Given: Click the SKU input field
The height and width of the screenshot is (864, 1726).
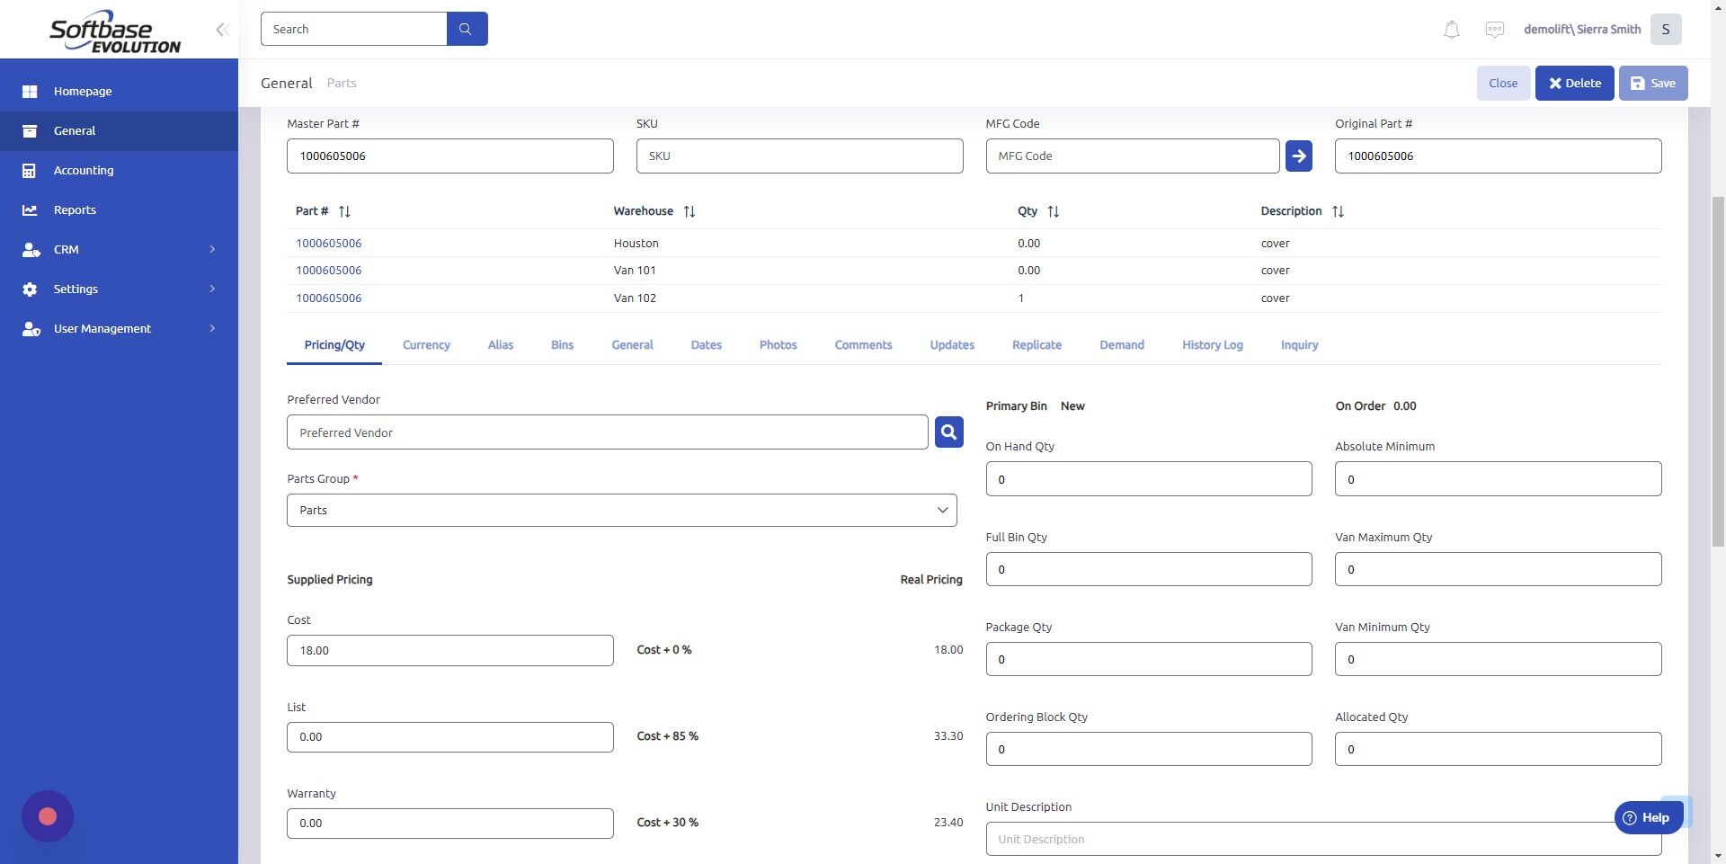Looking at the screenshot, I should click(x=799, y=156).
